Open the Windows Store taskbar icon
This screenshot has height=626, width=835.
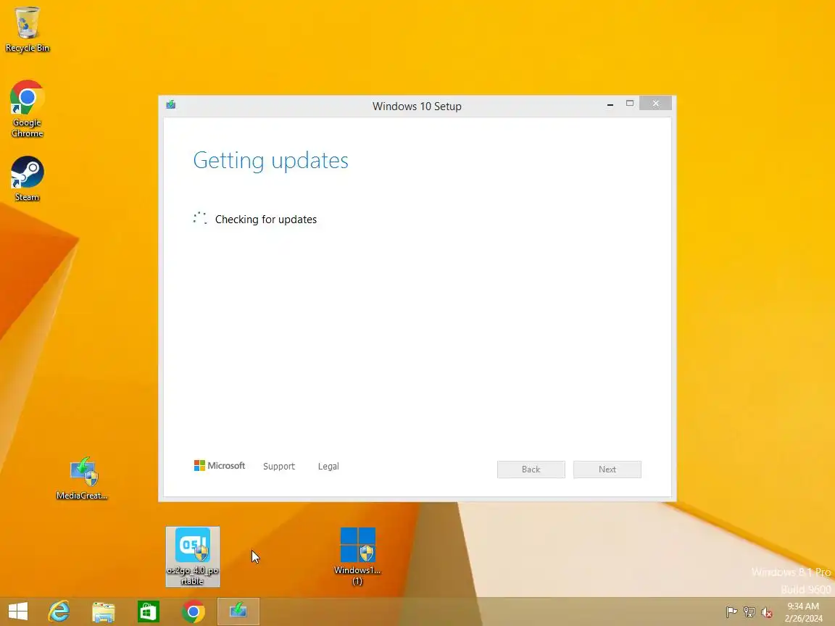148,611
